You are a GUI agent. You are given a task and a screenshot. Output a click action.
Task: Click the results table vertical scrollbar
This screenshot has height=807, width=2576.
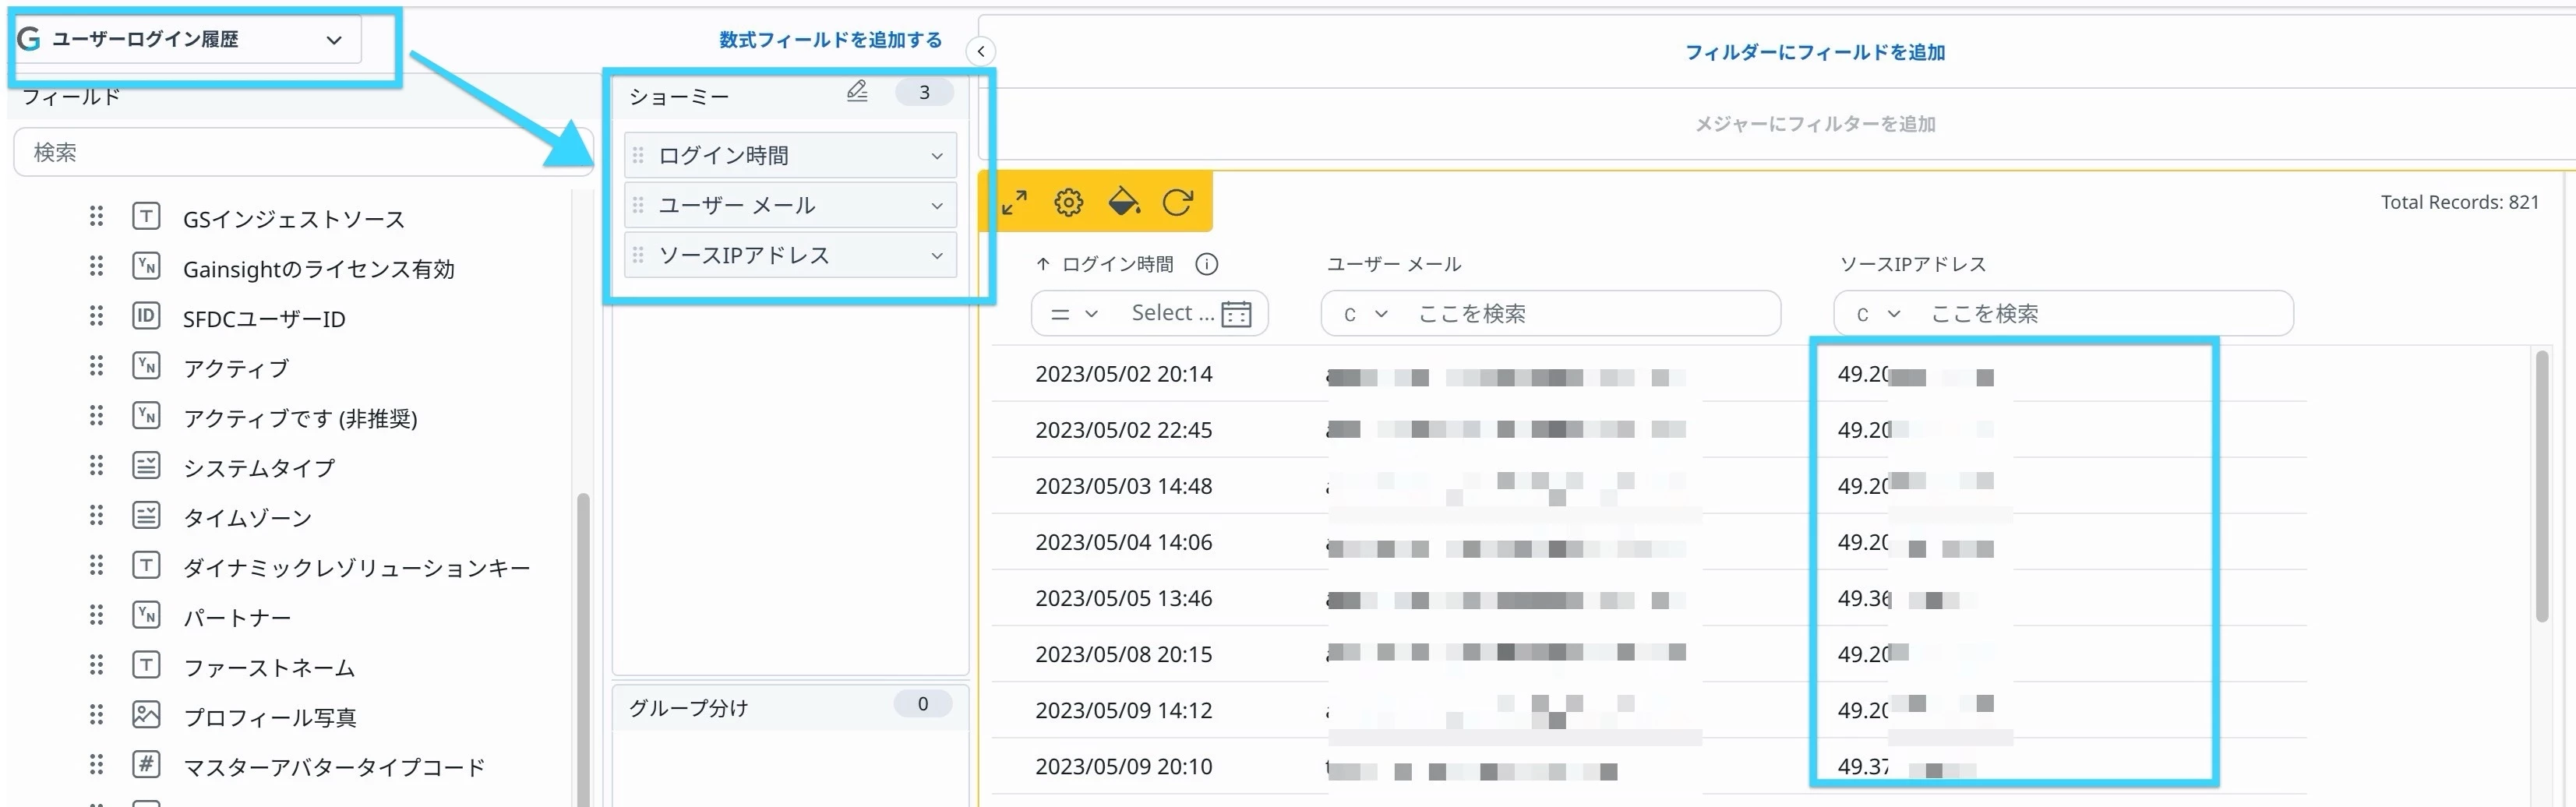click(x=2543, y=486)
